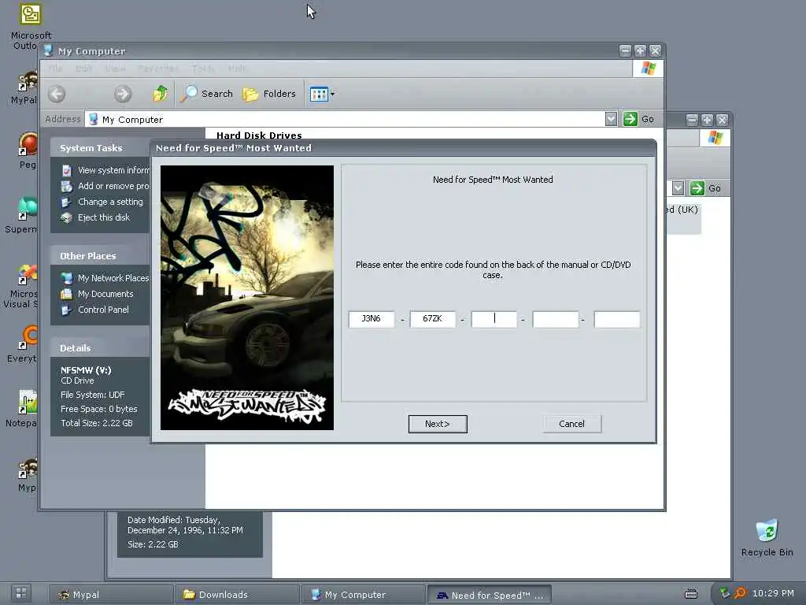Go up one folder level icon
Image resolution: width=806 pixels, height=605 pixels.
tap(161, 94)
